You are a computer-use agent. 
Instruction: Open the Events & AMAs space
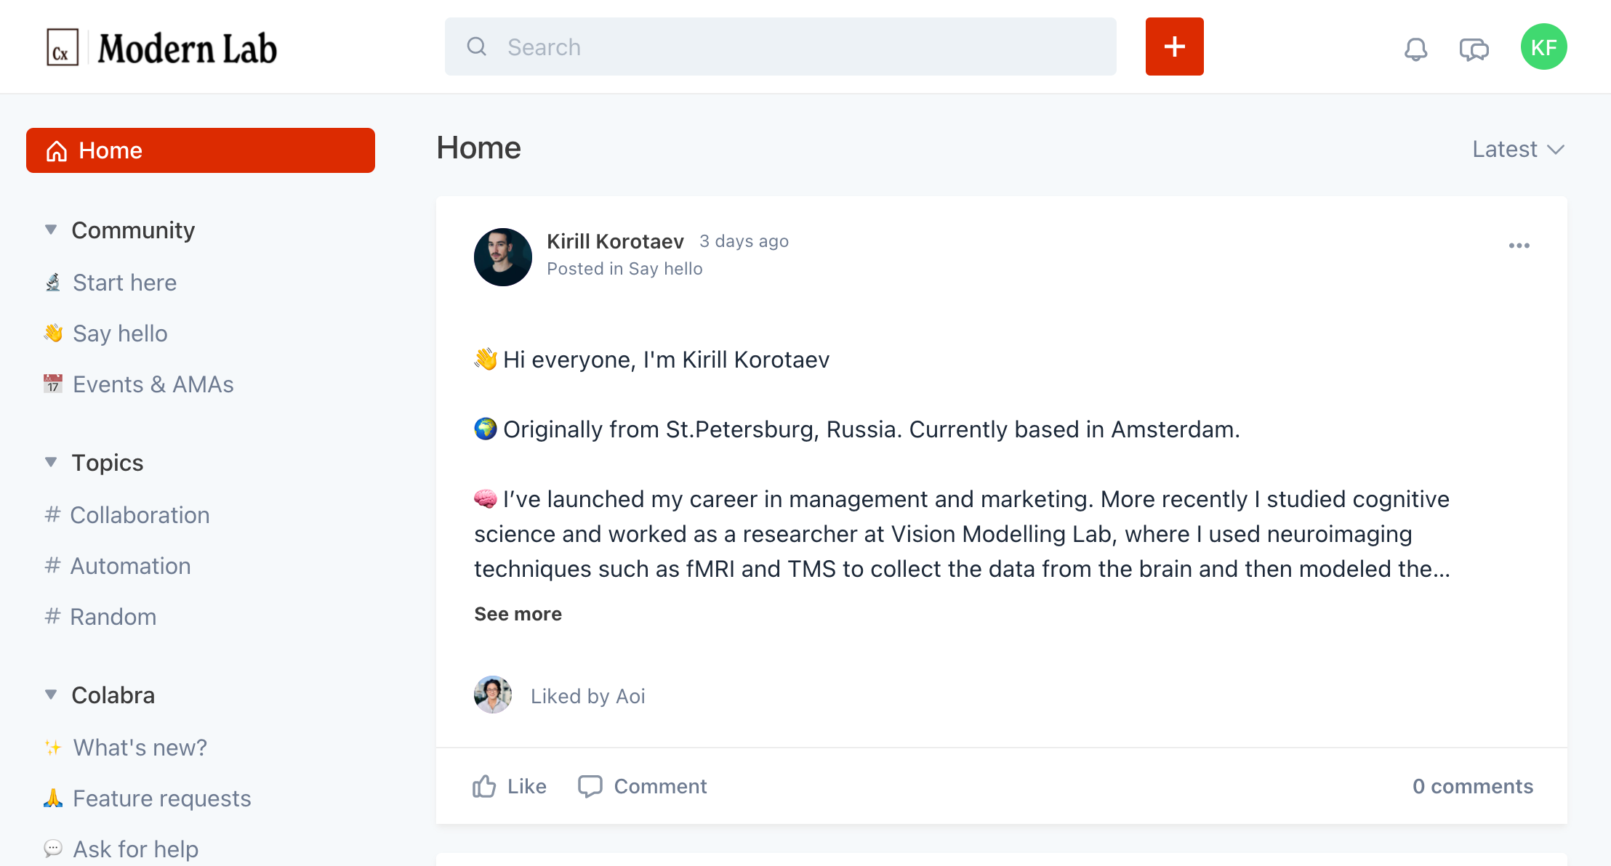pos(153,384)
